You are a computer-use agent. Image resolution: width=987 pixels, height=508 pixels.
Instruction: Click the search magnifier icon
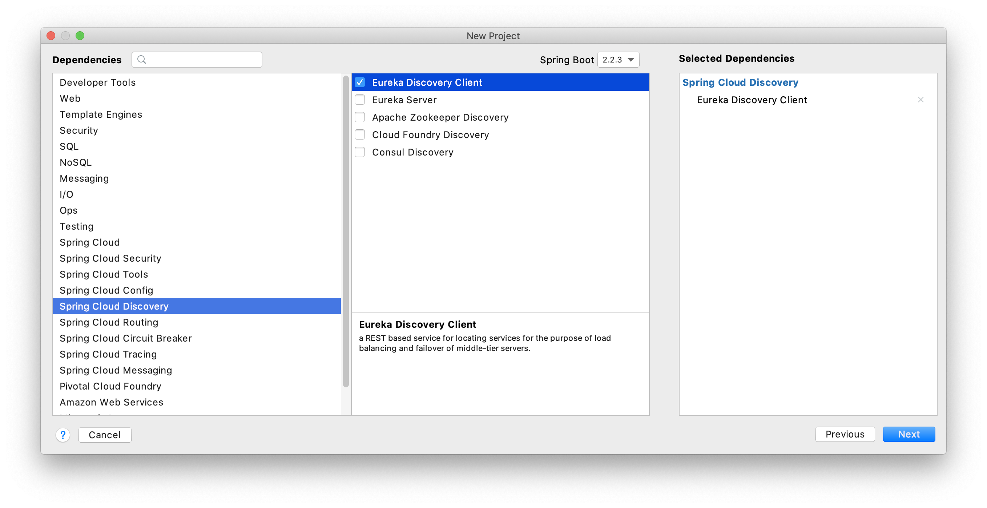(x=141, y=60)
